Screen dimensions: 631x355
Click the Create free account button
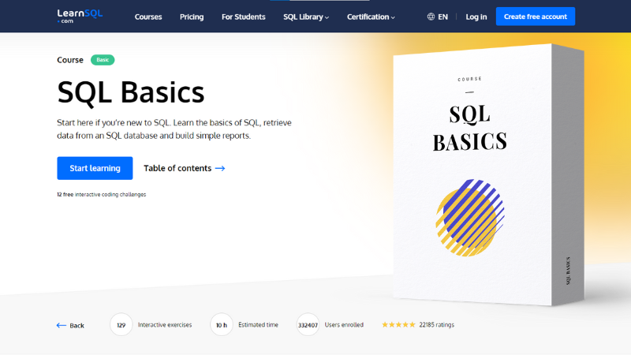point(536,17)
